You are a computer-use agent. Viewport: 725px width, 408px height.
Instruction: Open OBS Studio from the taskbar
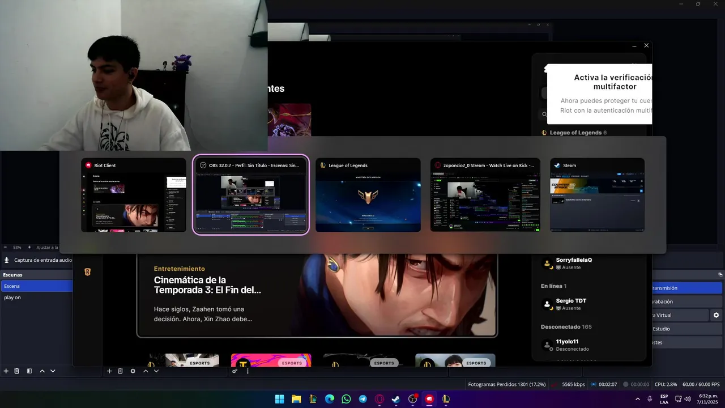[413, 399]
